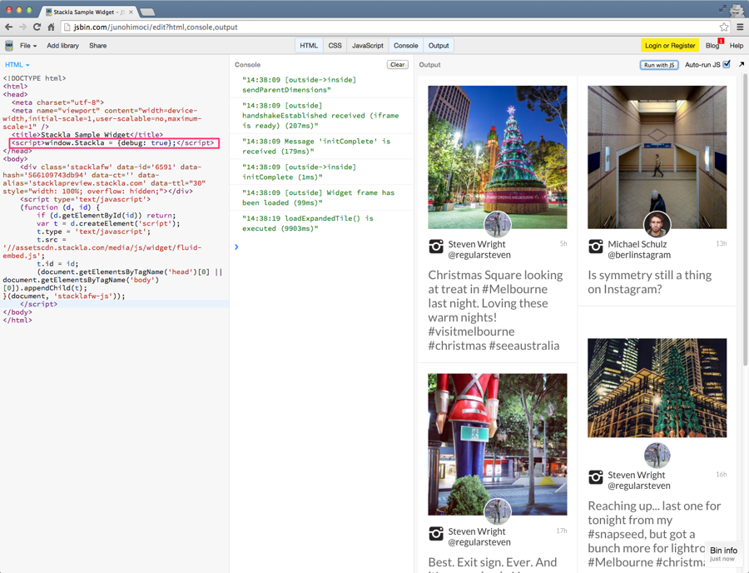Expand the HTML panel language dropdown
The image size is (749, 573).
[x=17, y=65]
